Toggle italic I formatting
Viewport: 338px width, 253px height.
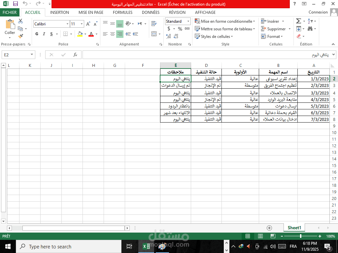click(x=44, y=34)
